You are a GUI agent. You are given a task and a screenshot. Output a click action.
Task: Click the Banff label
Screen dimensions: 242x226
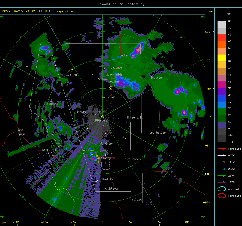coord(44,150)
